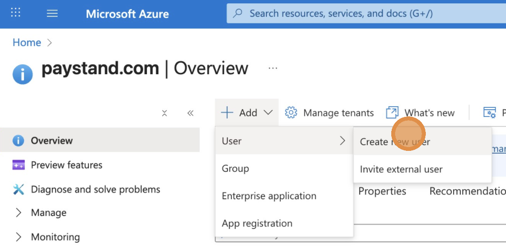
Task: Switch to the Recommendations tab
Action: 468,191
